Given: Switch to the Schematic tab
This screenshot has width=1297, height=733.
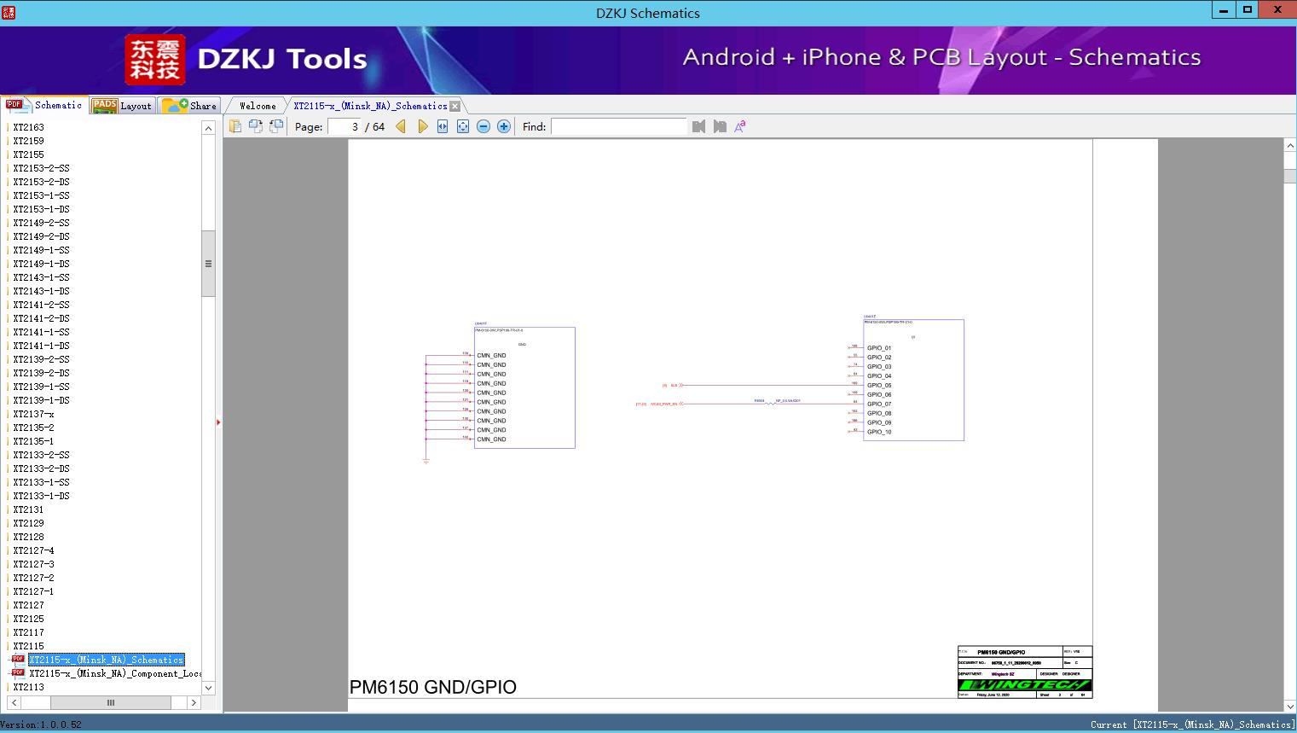Looking at the screenshot, I should (x=44, y=105).
